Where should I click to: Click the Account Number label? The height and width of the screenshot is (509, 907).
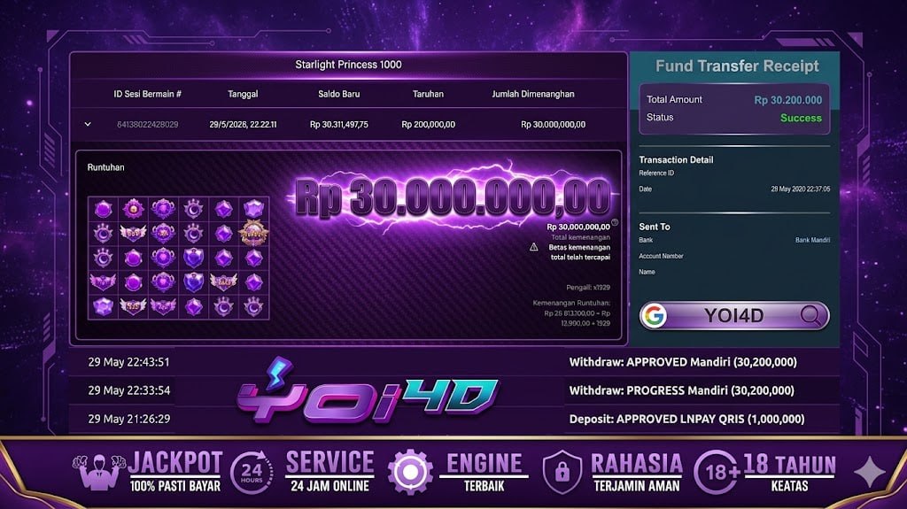(x=661, y=256)
